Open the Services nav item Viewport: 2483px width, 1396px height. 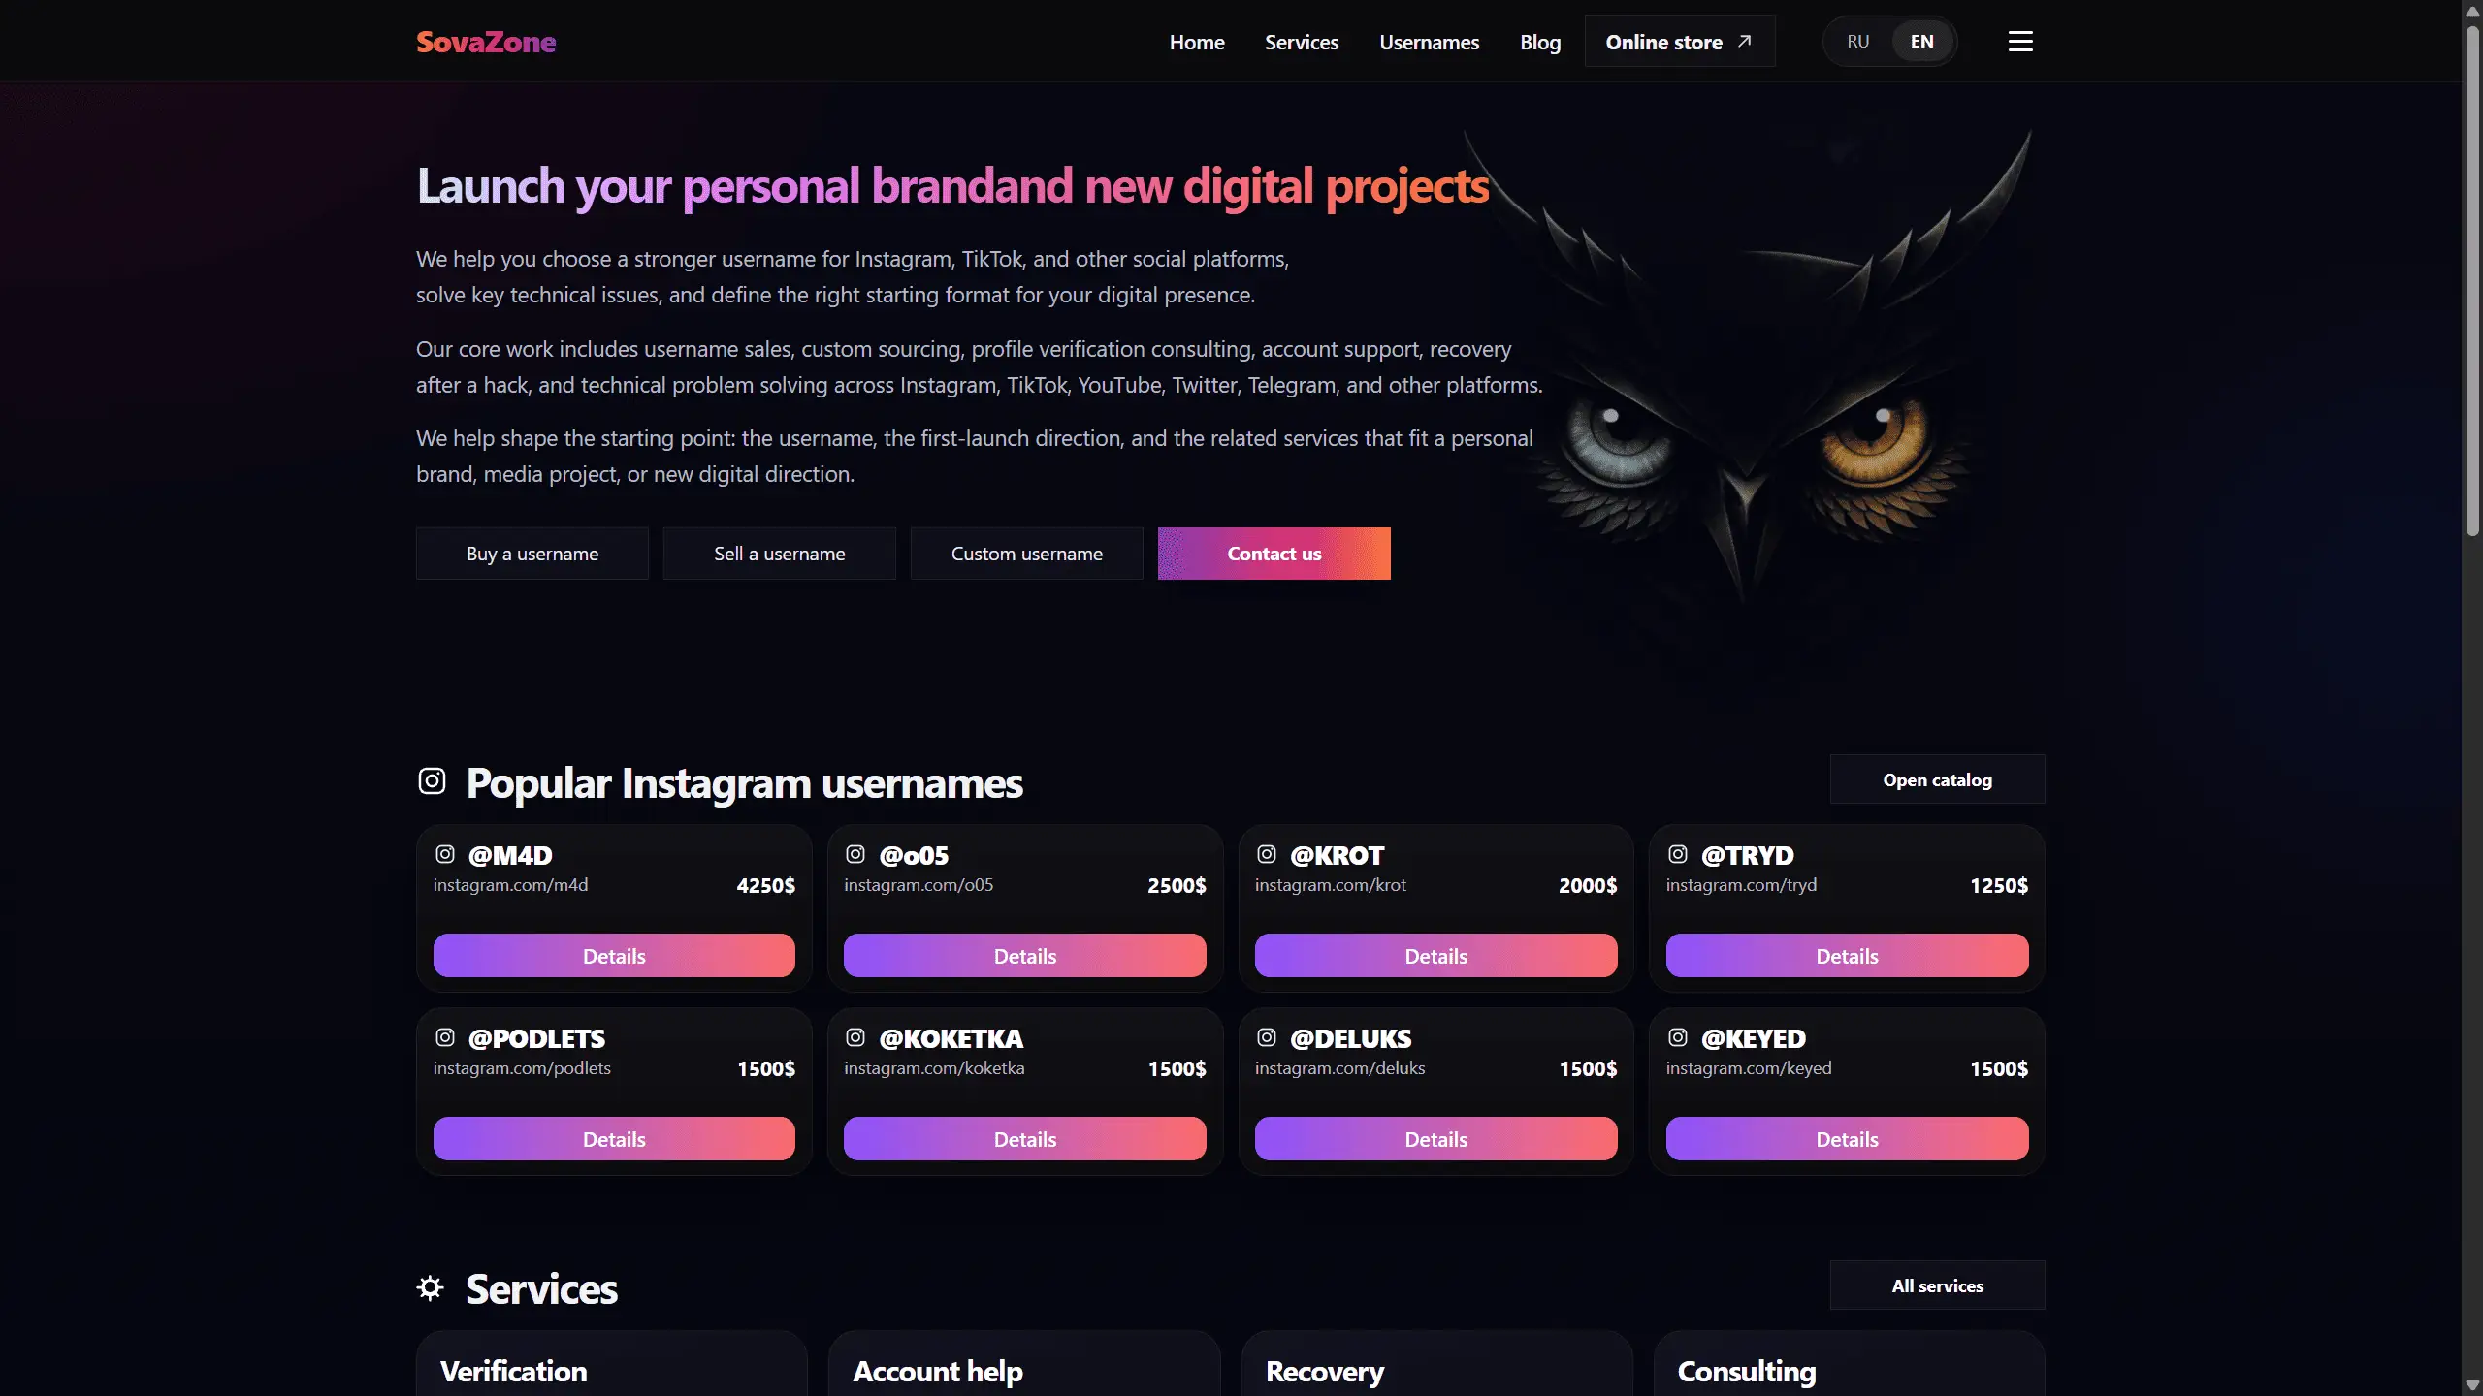pyautogui.click(x=1302, y=42)
